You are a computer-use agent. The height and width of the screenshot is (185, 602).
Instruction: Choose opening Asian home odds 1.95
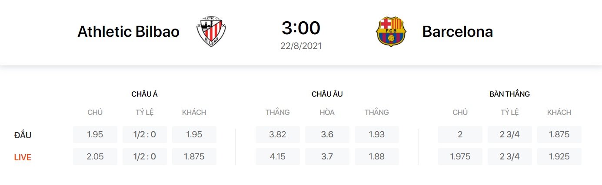[x=95, y=134]
